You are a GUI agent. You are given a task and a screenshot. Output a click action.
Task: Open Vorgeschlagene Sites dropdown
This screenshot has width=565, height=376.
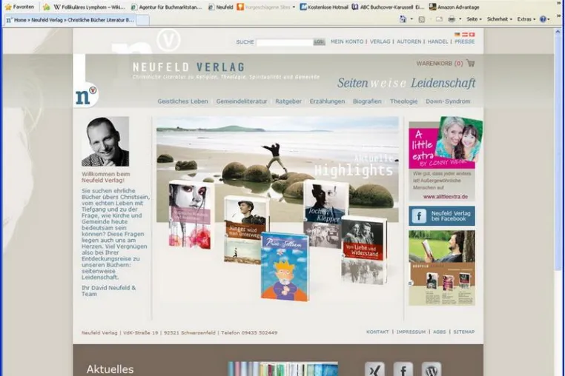coord(266,7)
